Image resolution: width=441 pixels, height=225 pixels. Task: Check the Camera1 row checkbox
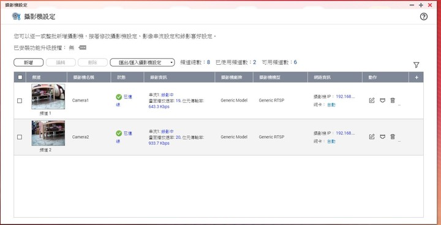coord(20,100)
